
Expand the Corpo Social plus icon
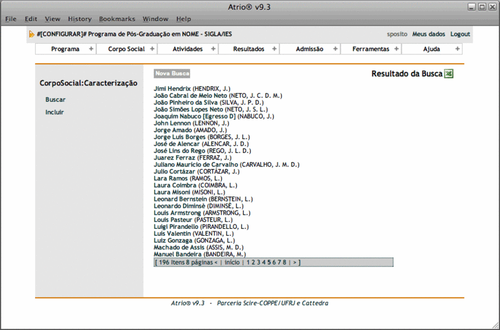tap(152, 49)
